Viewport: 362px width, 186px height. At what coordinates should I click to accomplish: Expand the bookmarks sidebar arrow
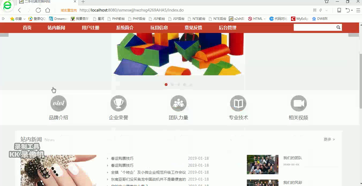point(3,19)
